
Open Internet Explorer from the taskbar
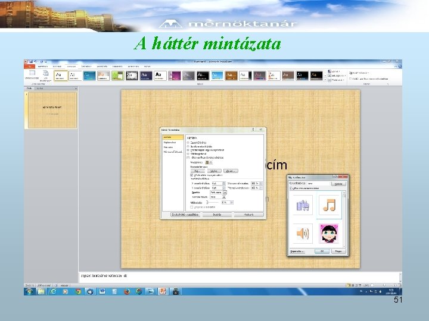[54, 291]
